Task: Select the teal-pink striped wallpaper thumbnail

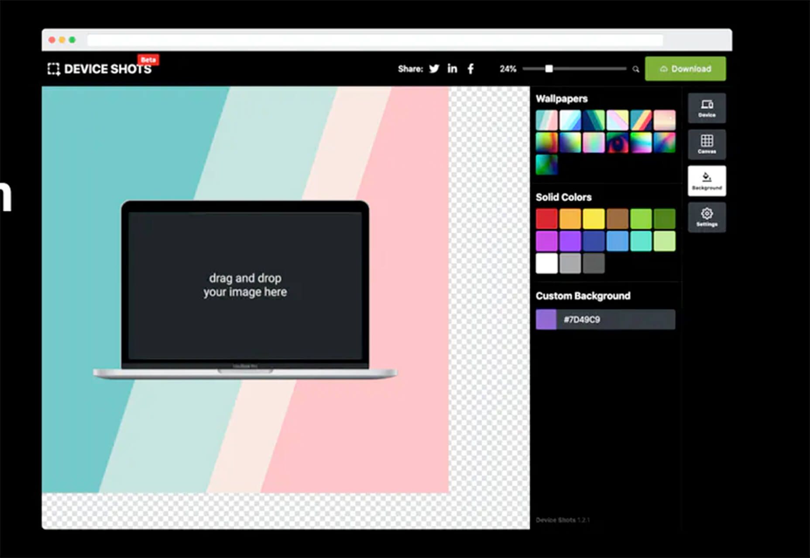Action: pyautogui.click(x=546, y=120)
